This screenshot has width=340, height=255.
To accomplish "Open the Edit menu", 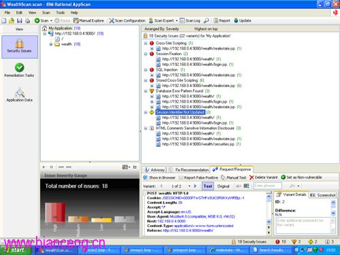I will tap(19, 13).
